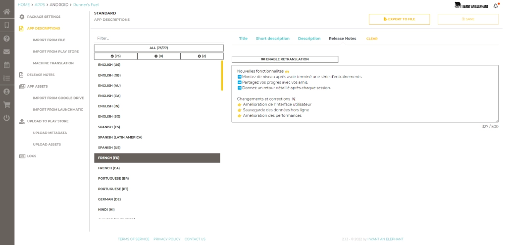Open Import From Play Store
The width and height of the screenshot is (507, 245).
(56, 51)
